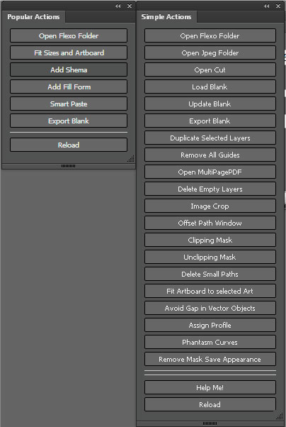
Task: Click Export Blank in Simple Actions
Action: click(210, 121)
